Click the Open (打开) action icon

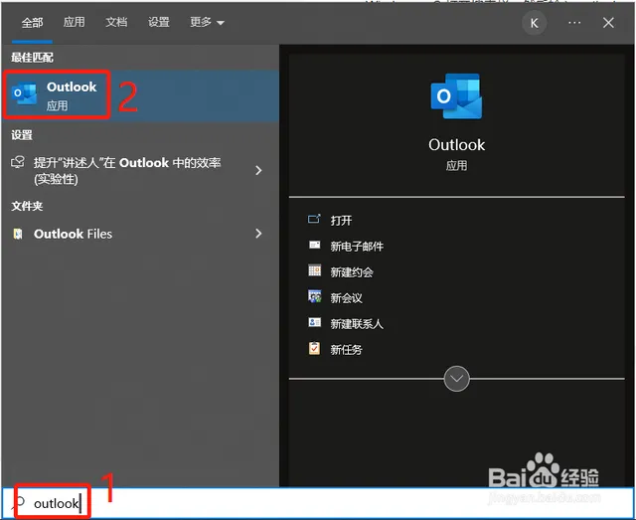coord(314,220)
